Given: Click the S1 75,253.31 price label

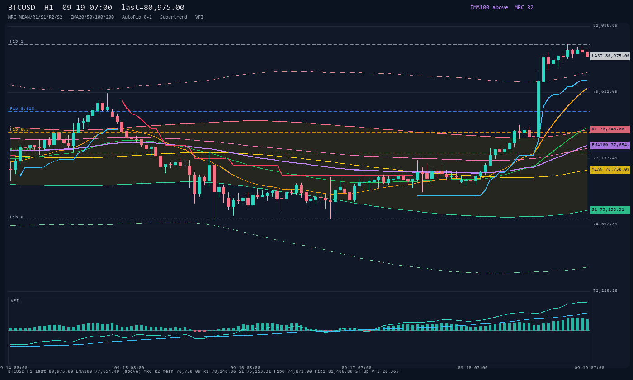Looking at the screenshot, I should tap(610, 210).
